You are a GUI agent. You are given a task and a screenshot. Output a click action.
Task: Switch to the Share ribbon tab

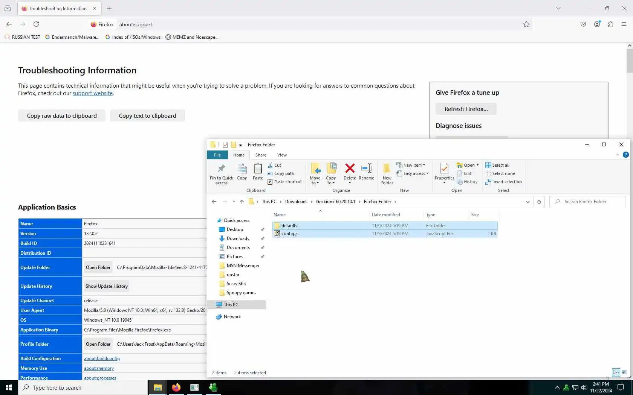click(261, 155)
